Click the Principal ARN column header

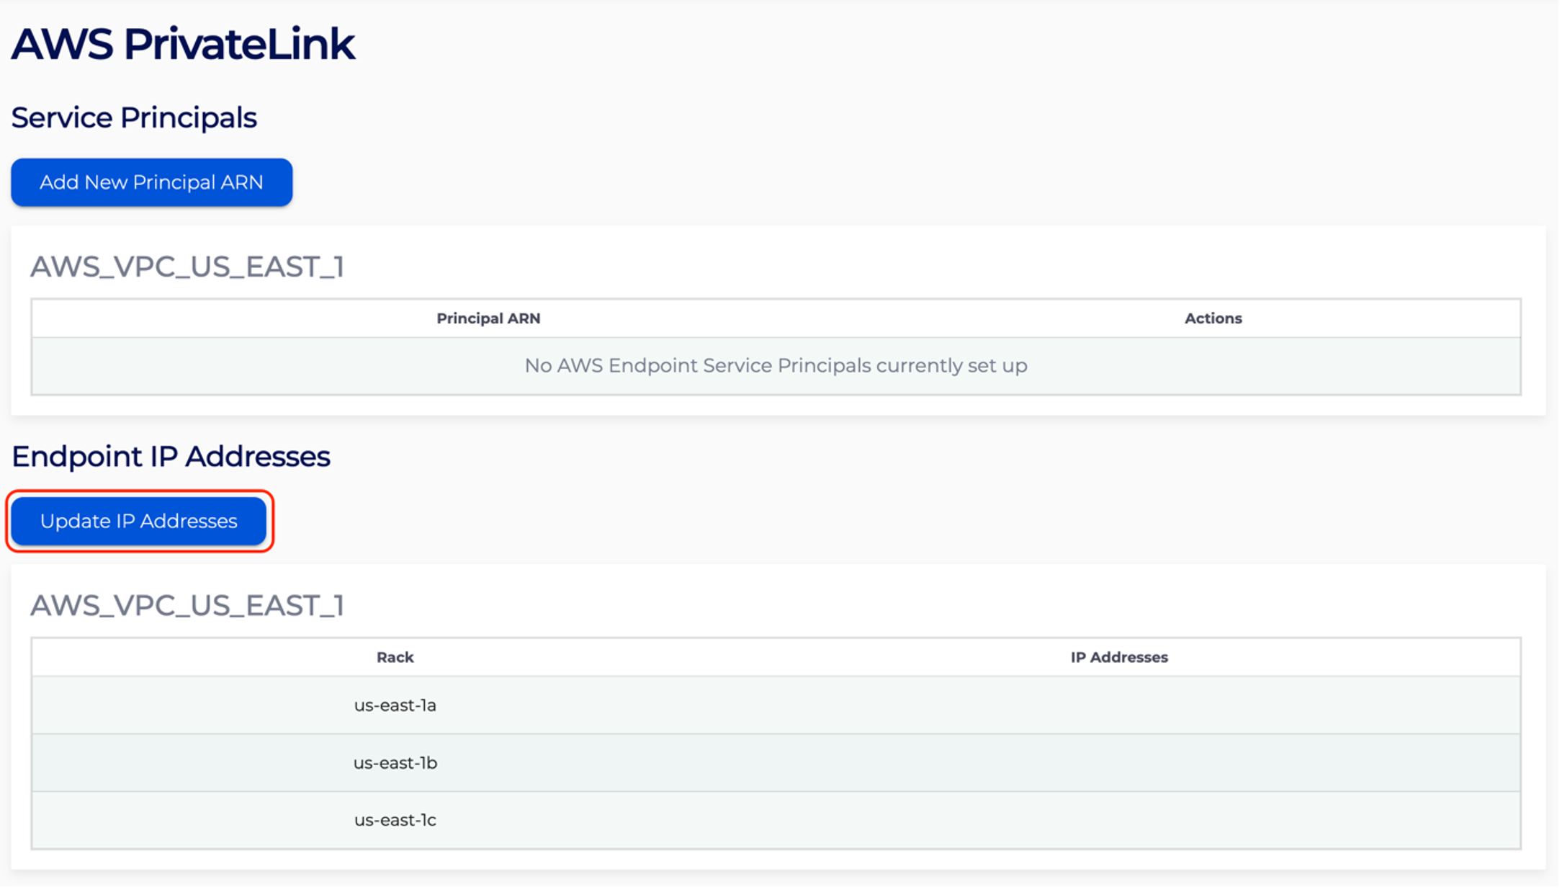[x=488, y=318]
